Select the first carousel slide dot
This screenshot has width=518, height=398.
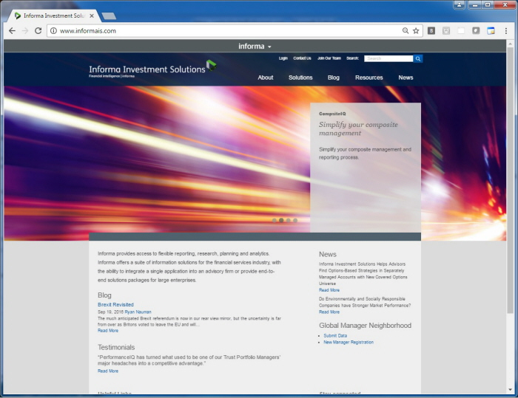click(275, 220)
